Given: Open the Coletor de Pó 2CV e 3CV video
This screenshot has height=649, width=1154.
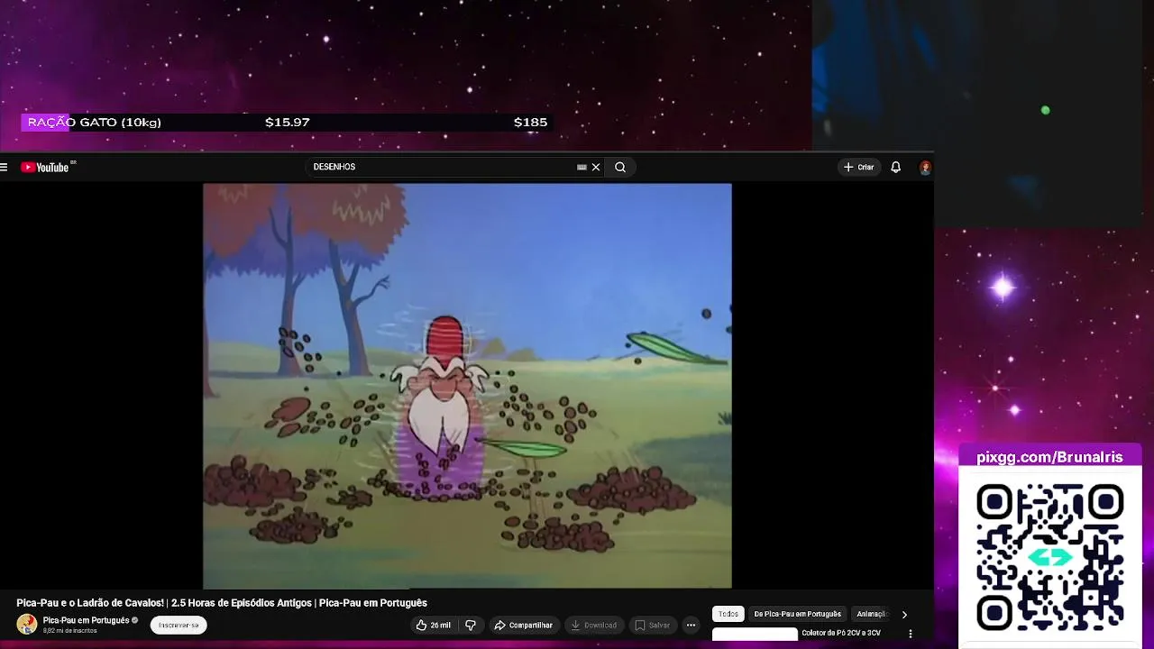Looking at the screenshot, I should pyautogui.click(x=841, y=633).
